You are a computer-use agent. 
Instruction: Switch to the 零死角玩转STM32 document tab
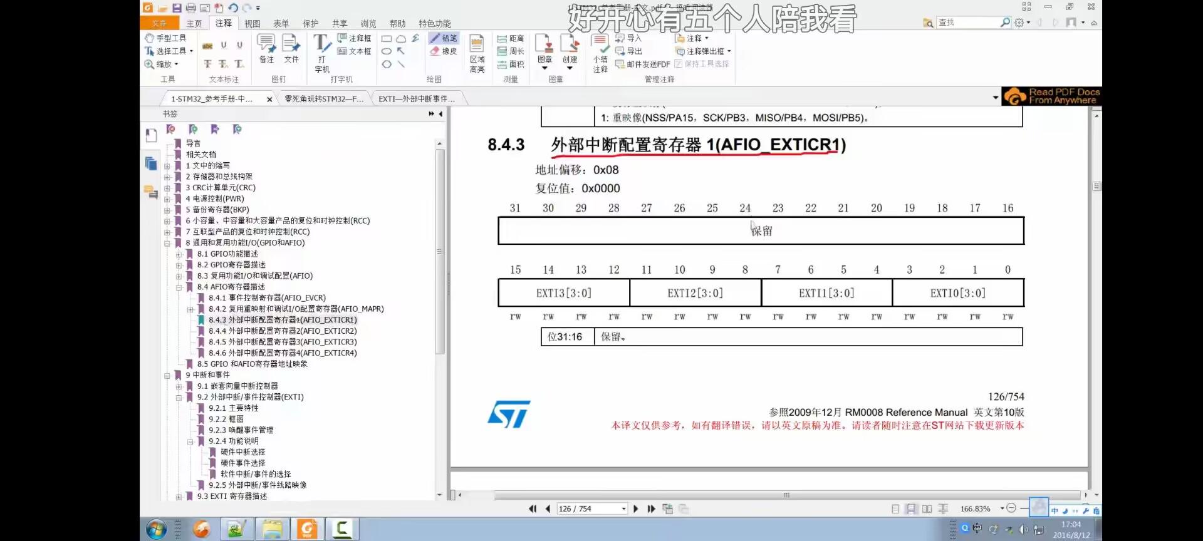(324, 99)
